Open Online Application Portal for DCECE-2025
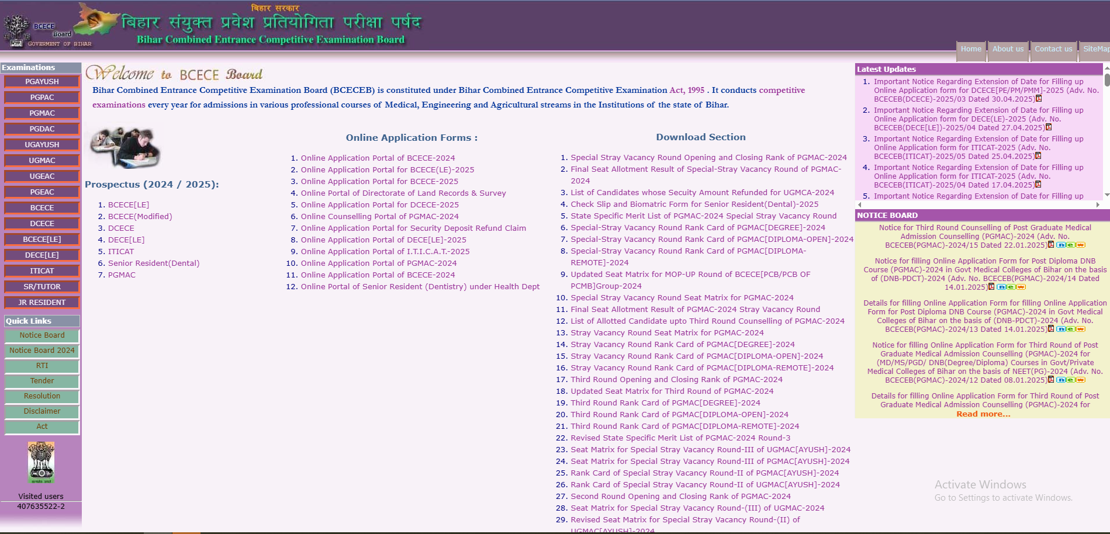 coord(379,205)
